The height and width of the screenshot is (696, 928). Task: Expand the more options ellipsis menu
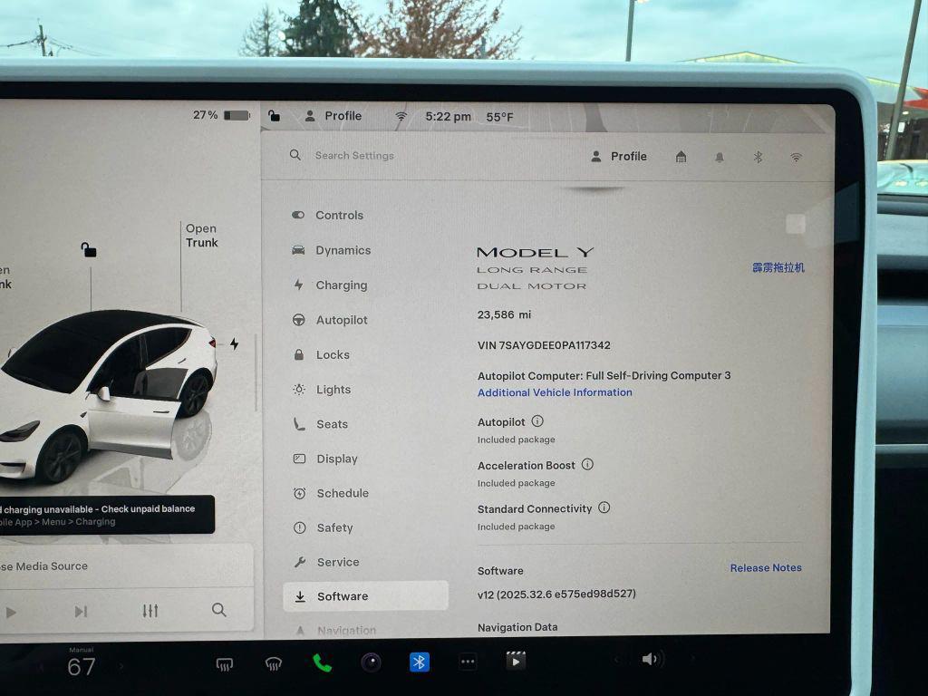click(468, 662)
